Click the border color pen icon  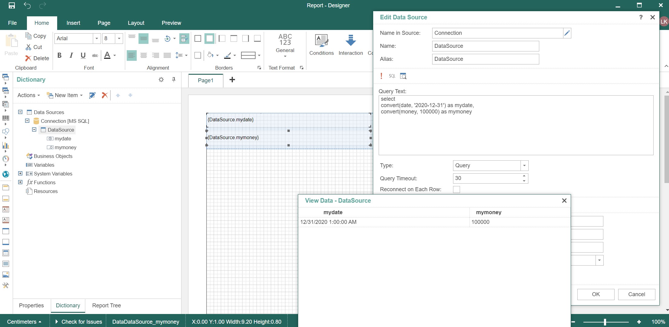[x=227, y=55]
